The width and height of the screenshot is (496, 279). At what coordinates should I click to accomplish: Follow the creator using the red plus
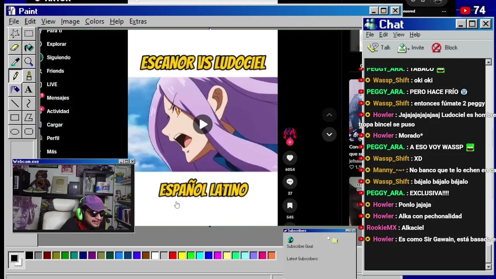pyautogui.click(x=290, y=142)
